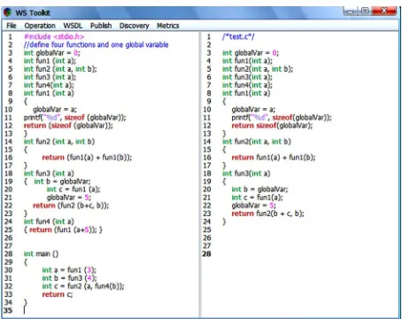This screenshot has height=319, width=402.
Task: Click 'int fun2(int a, int b);' in right pane
Action: pyautogui.click(x=258, y=69)
